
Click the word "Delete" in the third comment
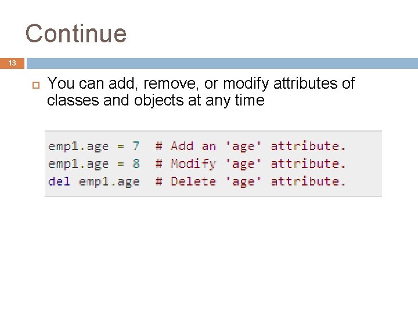coord(193,181)
